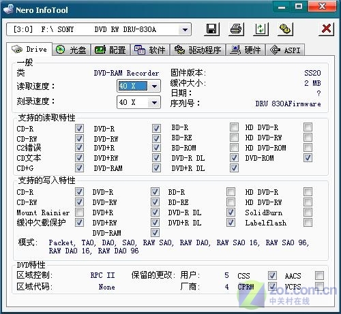
Task: Open the 软件 software tab
Action: coord(150,50)
